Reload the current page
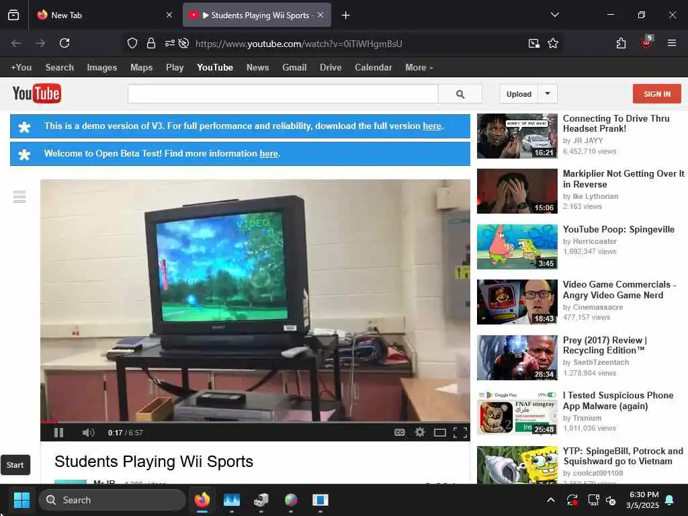 64,43
